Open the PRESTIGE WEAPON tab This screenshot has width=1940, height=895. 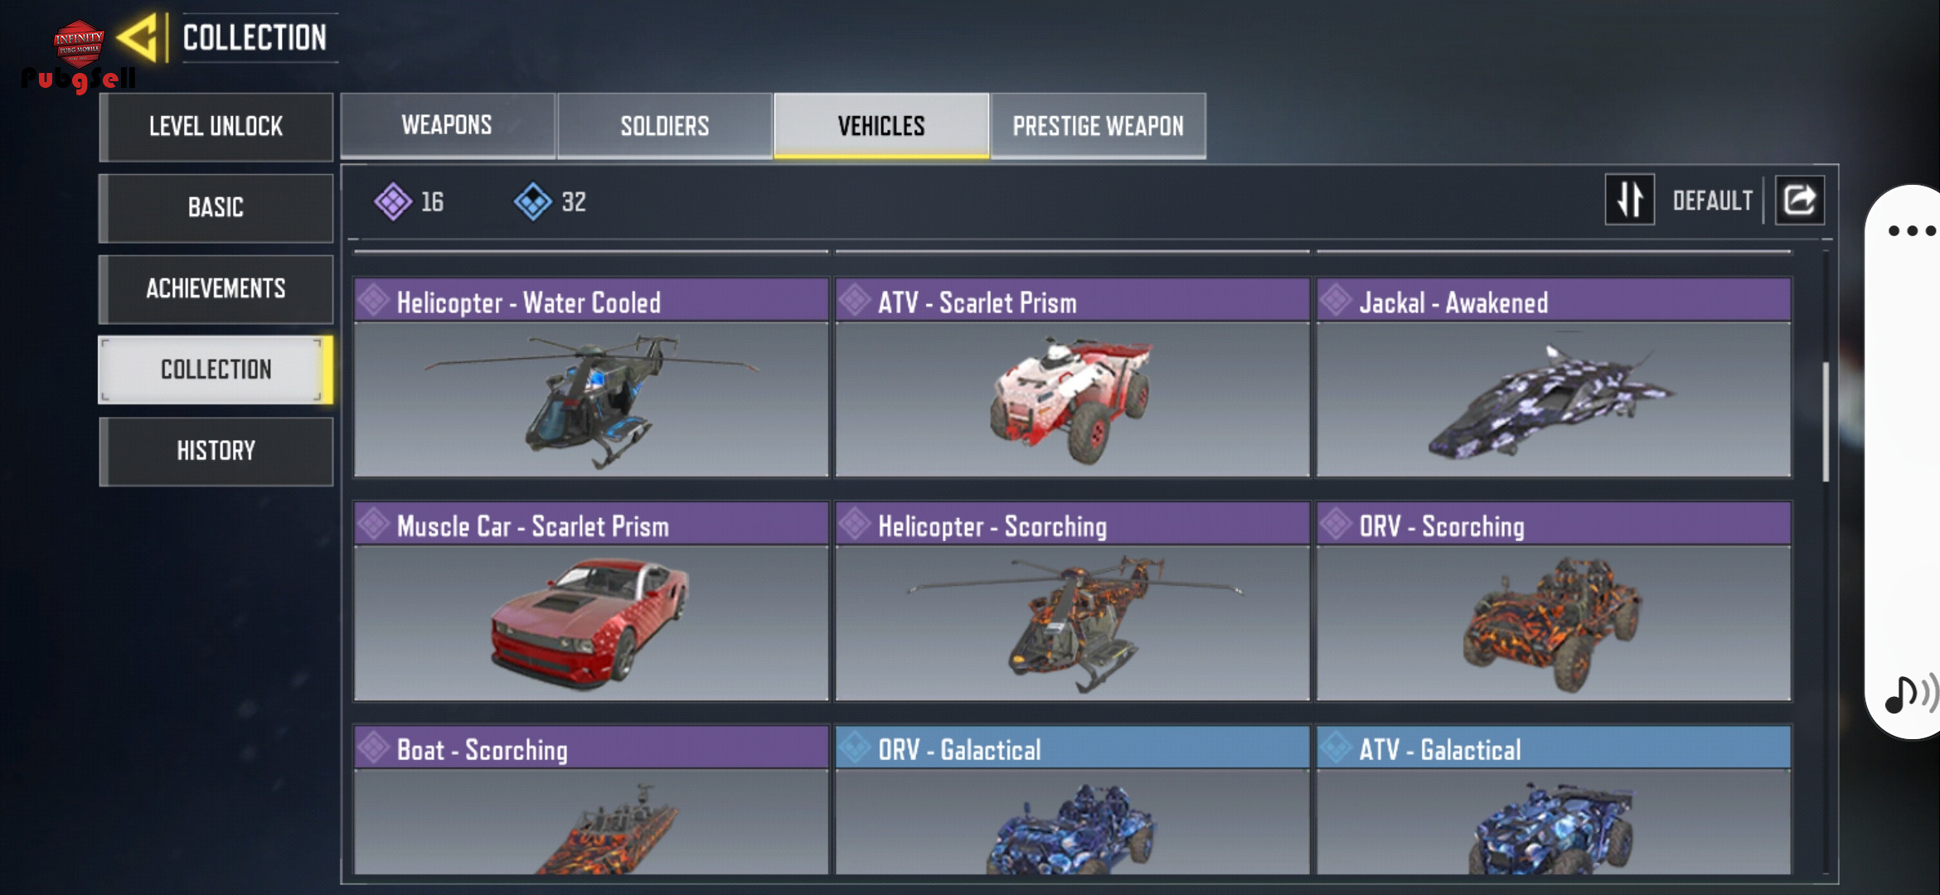click(1098, 125)
